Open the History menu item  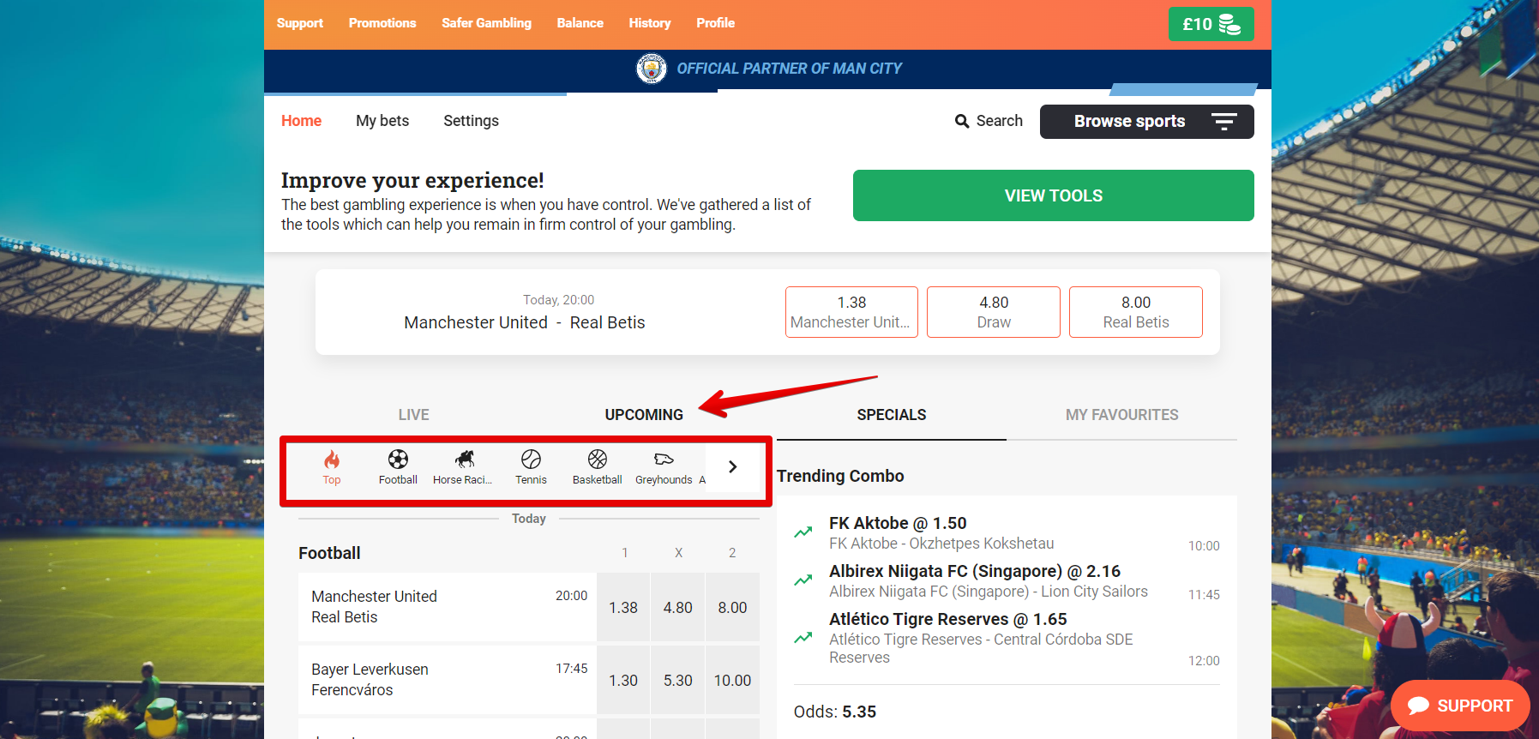[649, 23]
